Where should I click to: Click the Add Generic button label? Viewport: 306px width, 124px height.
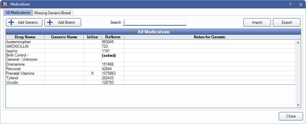pos(28,22)
